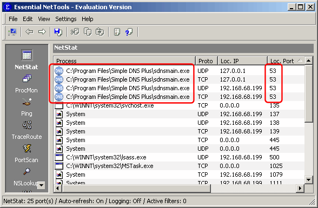
Task: Sort by Loc. Port column header
Action: (x=286, y=61)
